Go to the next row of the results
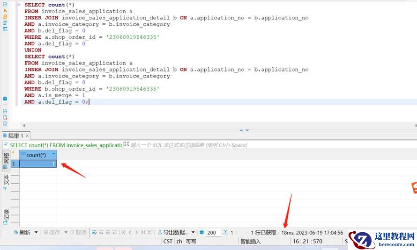The width and height of the screenshot is (417, 250). tap(136, 233)
